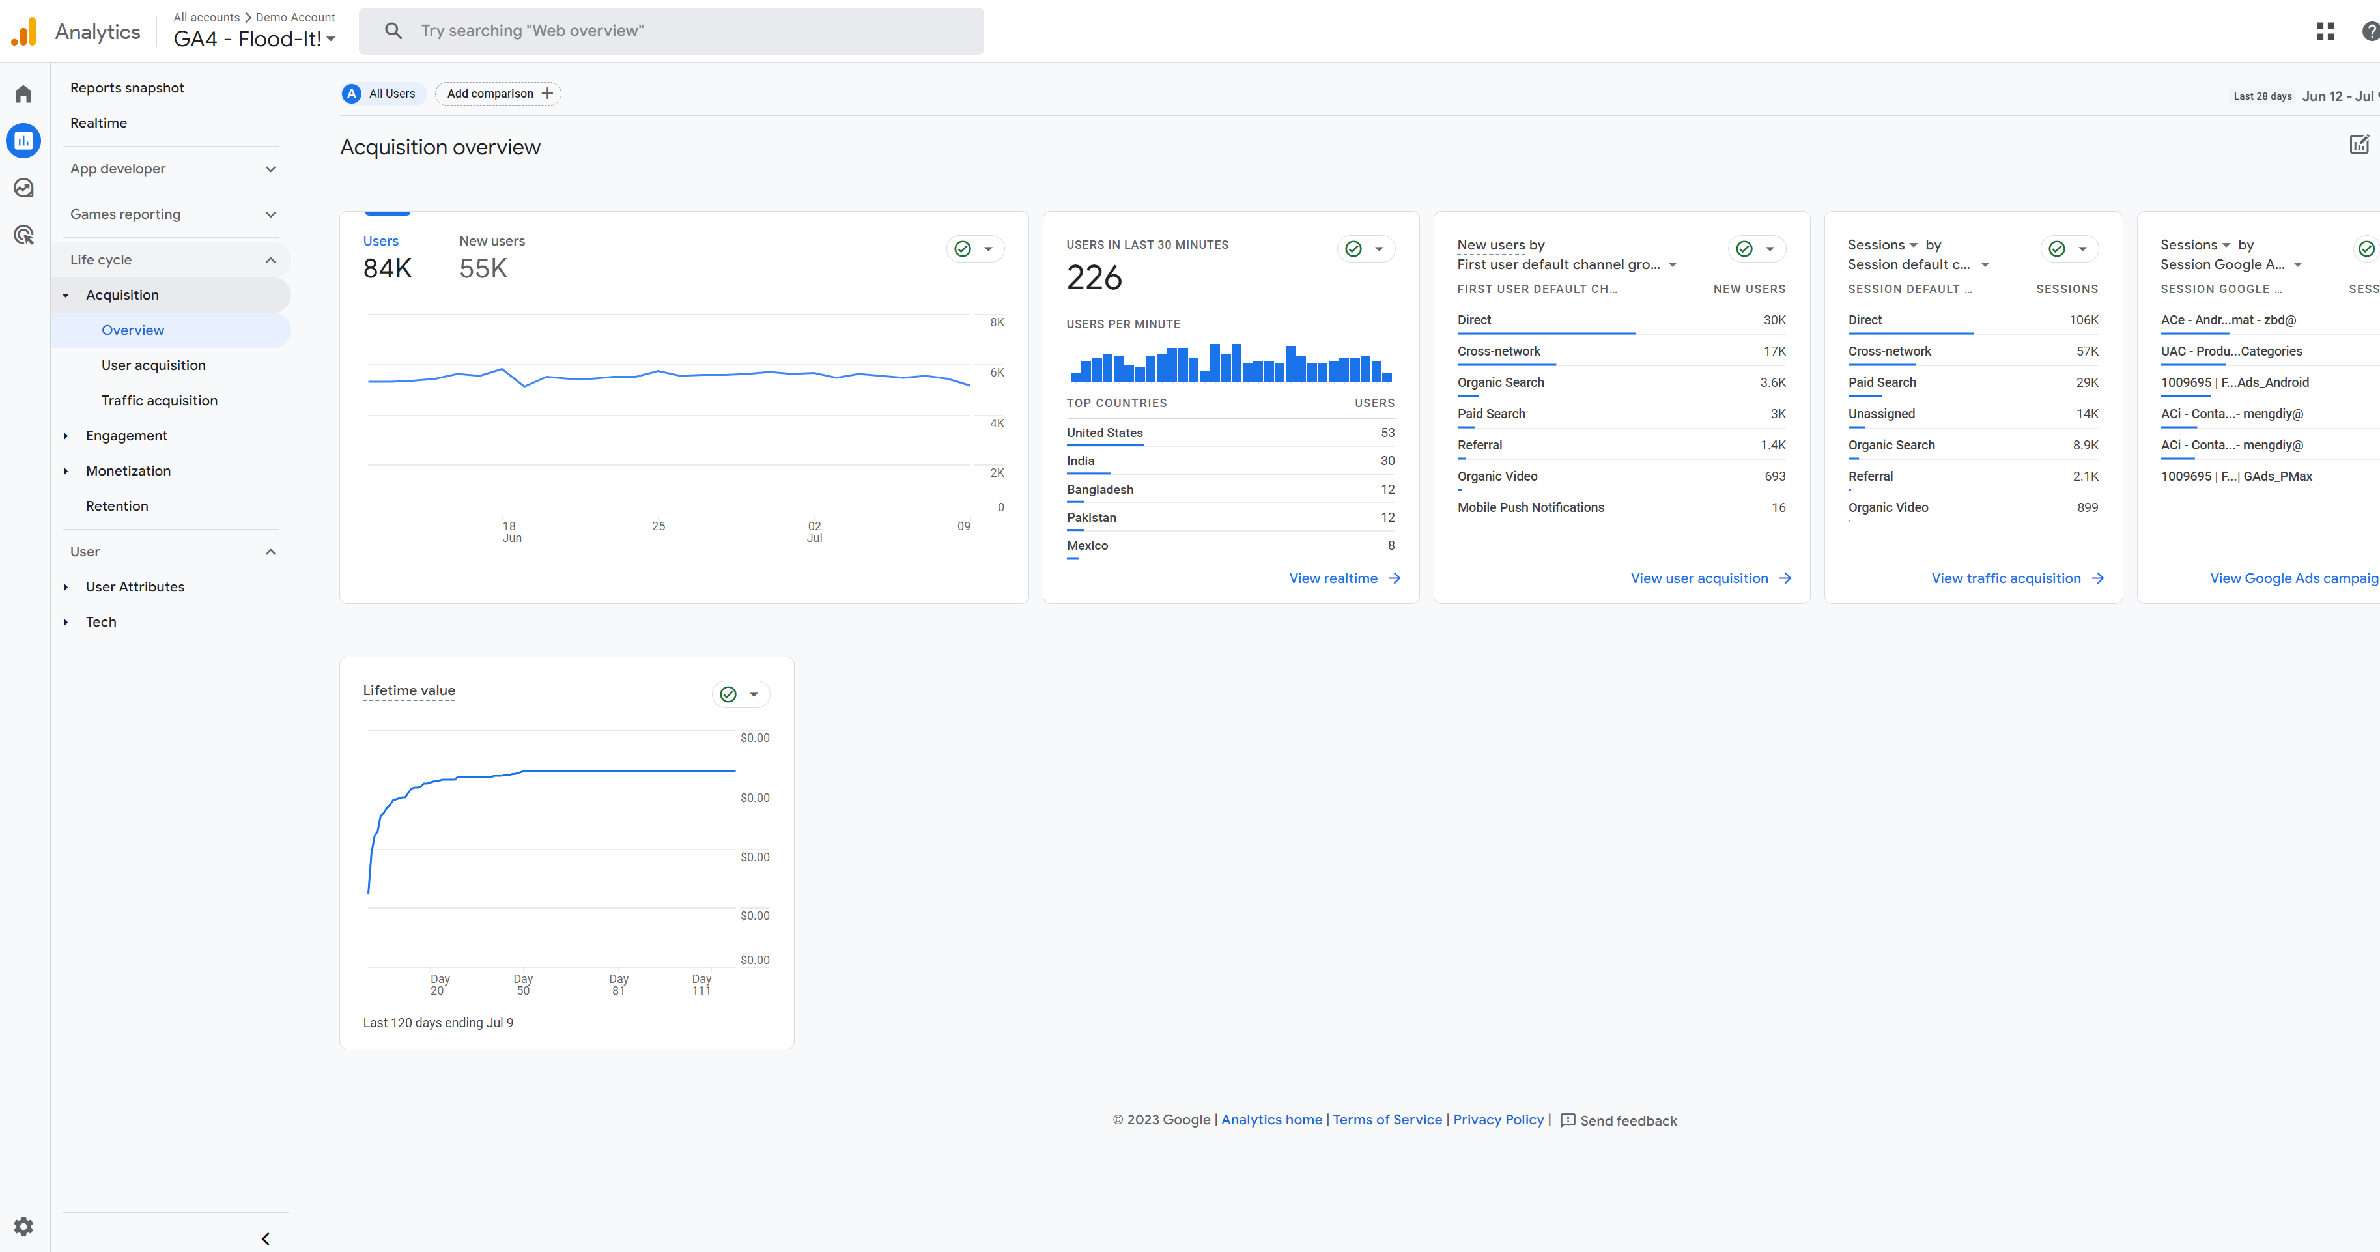This screenshot has width=2380, height=1252.
Task: Open Terms of Service footer link
Action: tap(1387, 1120)
